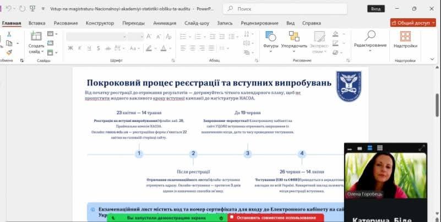Open the font name combo box
Image resolution: width=441 pixels, height=222 pixels.
[96, 36]
